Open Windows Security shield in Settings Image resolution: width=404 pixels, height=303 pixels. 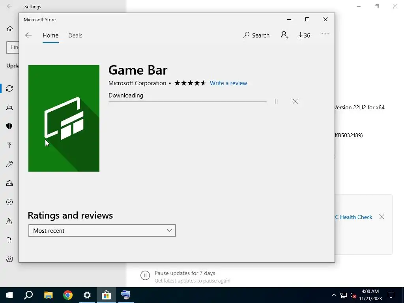[x=9, y=126]
